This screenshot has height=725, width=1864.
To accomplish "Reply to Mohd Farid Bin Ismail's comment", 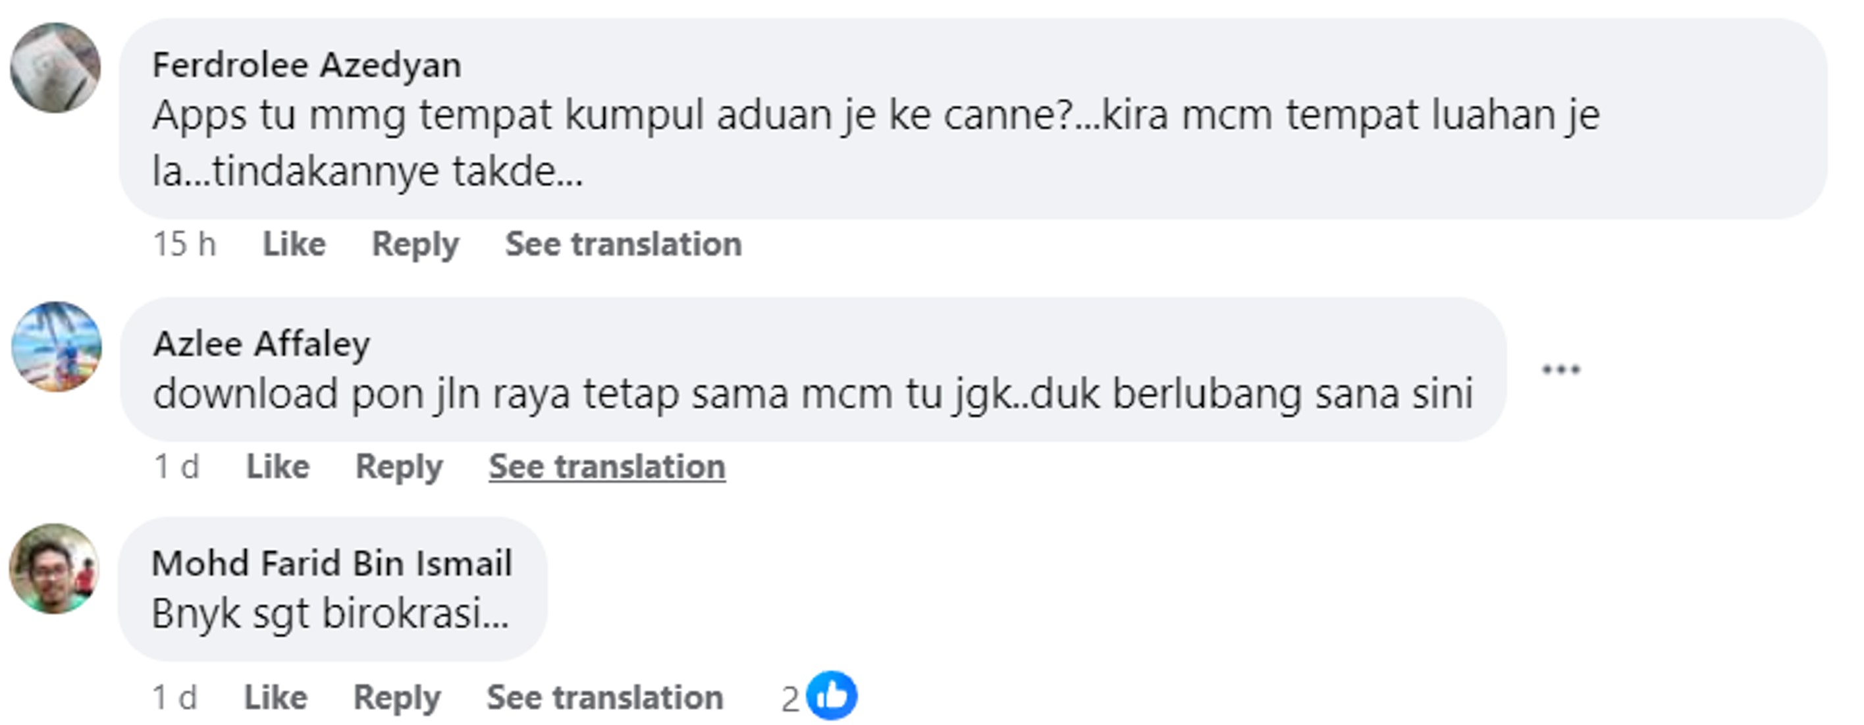I will [396, 697].
